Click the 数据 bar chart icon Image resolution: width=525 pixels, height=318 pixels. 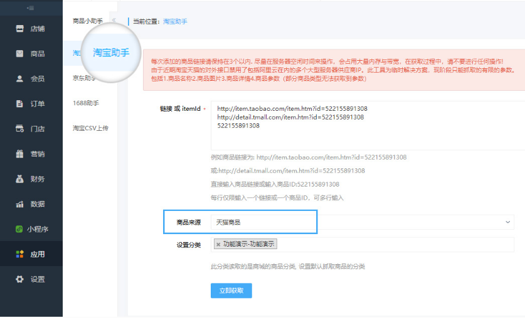click(x=19, y=204)
